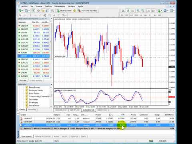Select the vertical line drawing tool

point(30,15)
